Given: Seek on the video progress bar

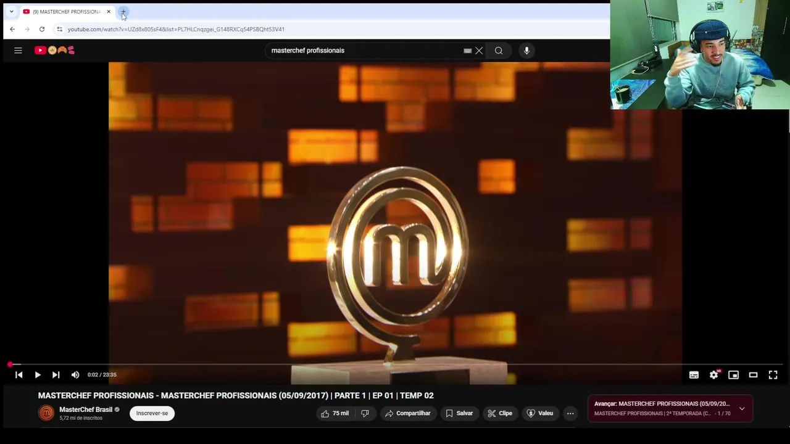Looking at the screenshot, I should click(395, 364).
